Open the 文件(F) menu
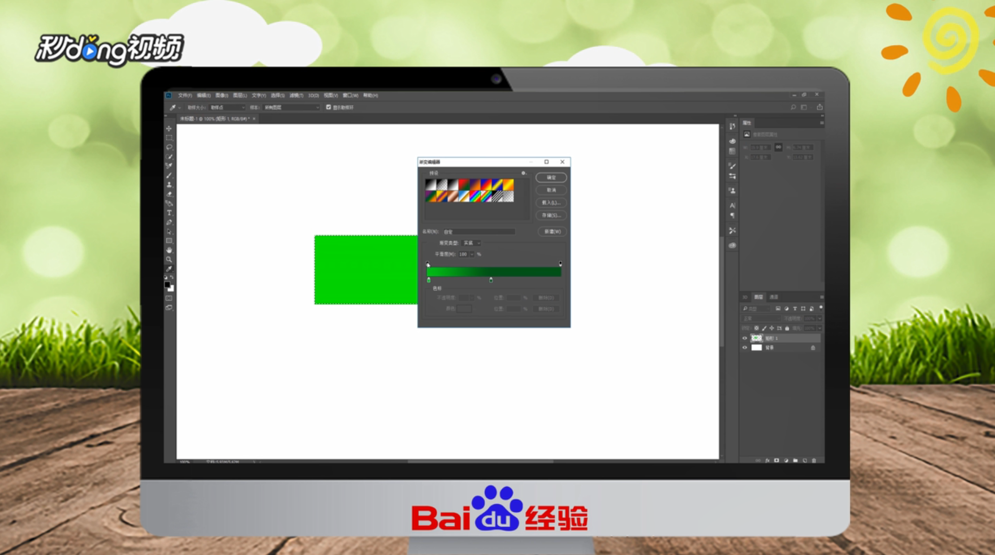This screenshot has height=555, width=995. (x=185, y=95)
